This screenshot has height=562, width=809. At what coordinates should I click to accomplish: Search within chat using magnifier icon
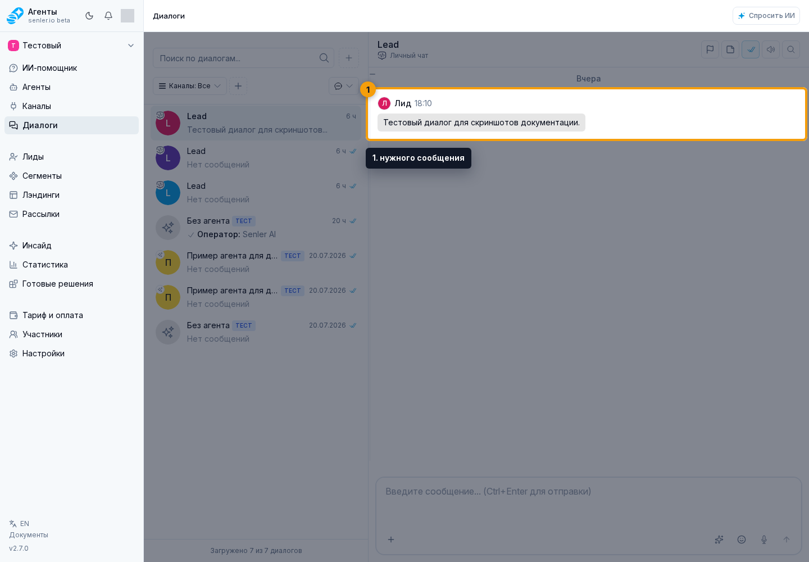tap(791, 49)
